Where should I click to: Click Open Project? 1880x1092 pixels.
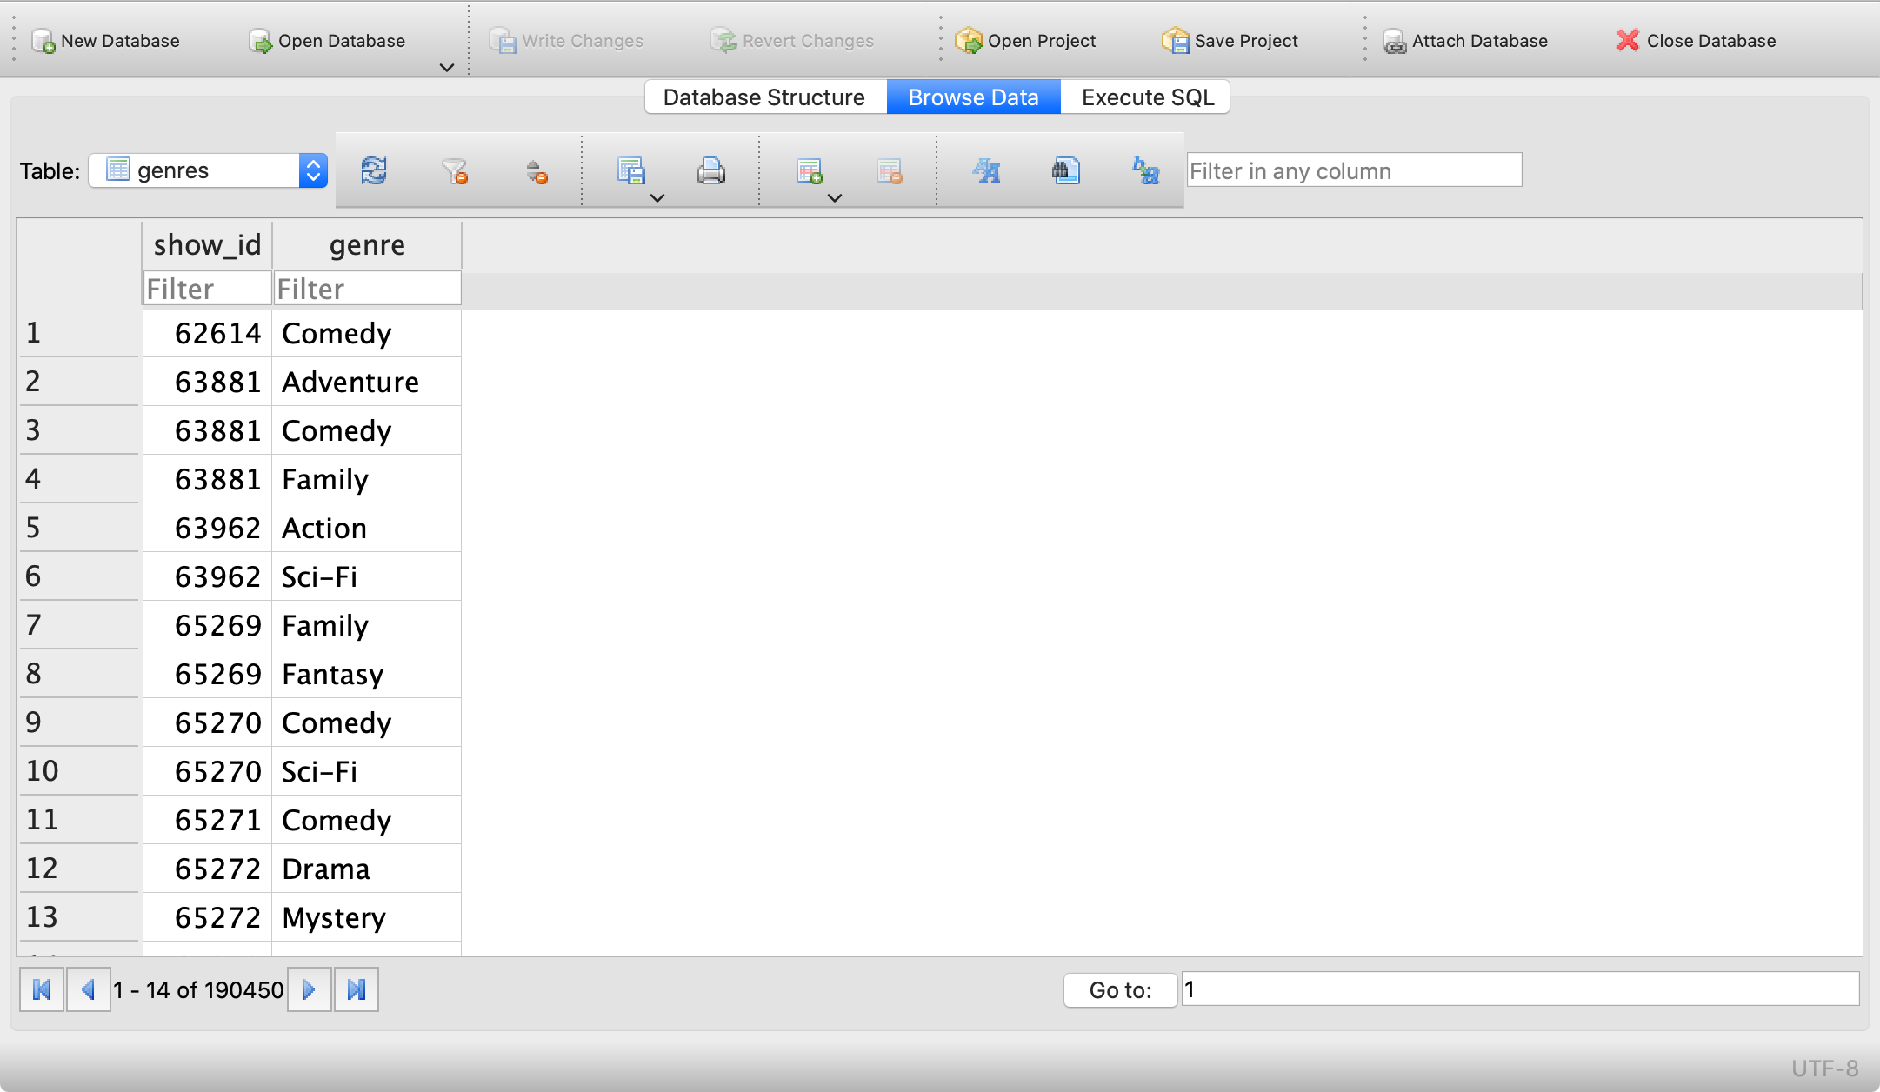point(1026,40)
